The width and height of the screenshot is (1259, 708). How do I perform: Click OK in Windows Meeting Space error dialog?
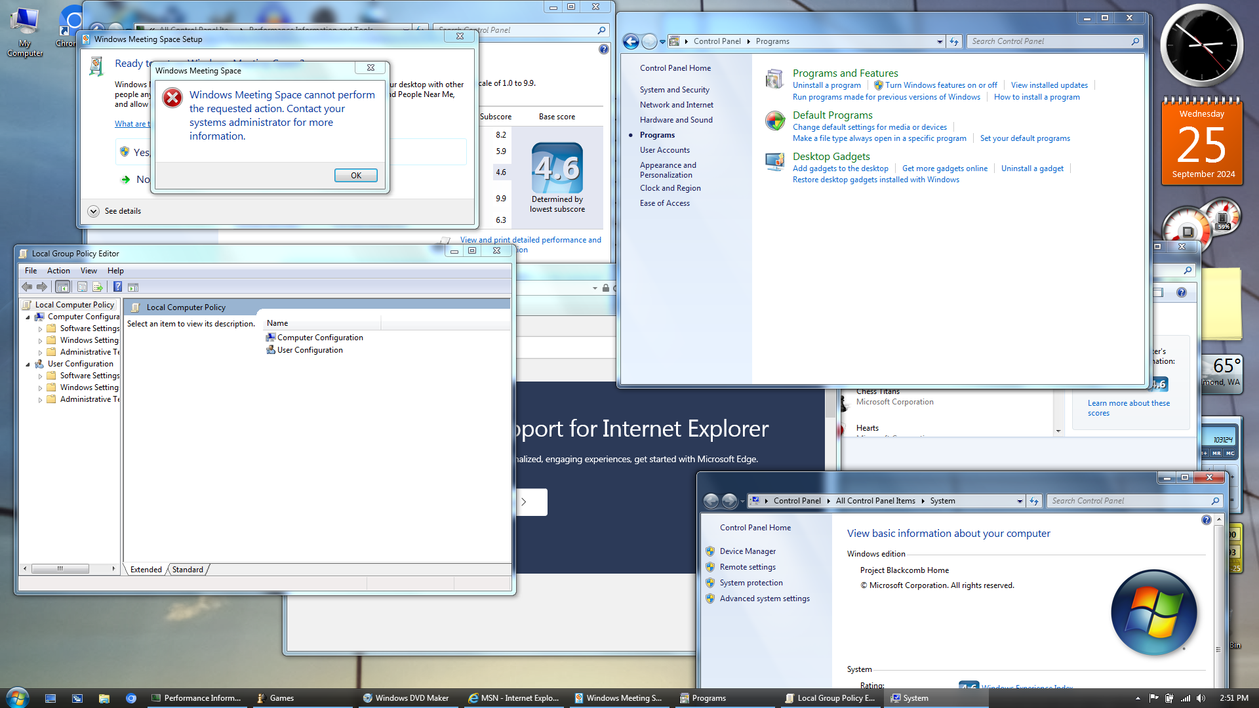[x=356, y=175]
